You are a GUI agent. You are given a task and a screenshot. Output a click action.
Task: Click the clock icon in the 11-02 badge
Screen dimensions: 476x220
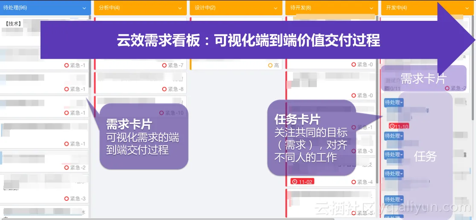294,182
